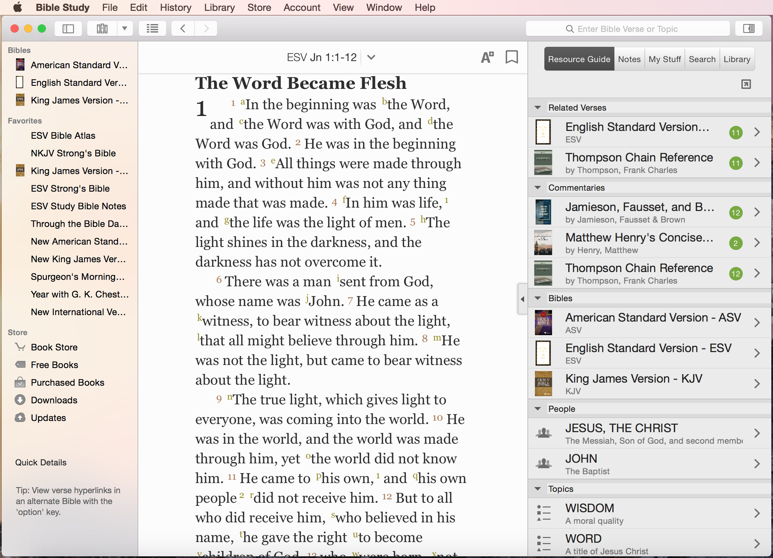Click the parallel Bibles columns icon
773x558 pixels.
[102, 28]
